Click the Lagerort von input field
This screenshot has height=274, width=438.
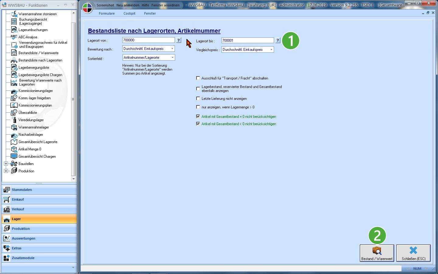148,40
